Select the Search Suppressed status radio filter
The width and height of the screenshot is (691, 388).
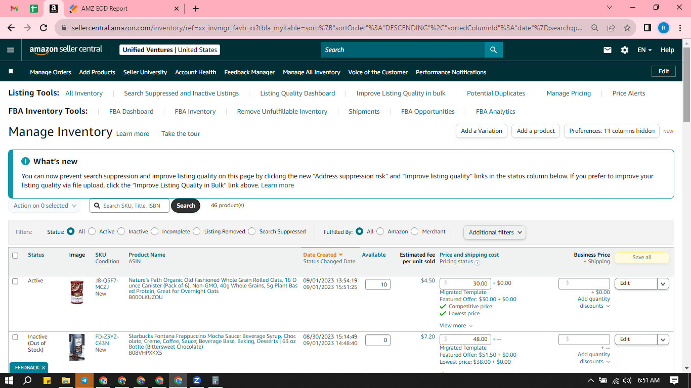(251, 231)
